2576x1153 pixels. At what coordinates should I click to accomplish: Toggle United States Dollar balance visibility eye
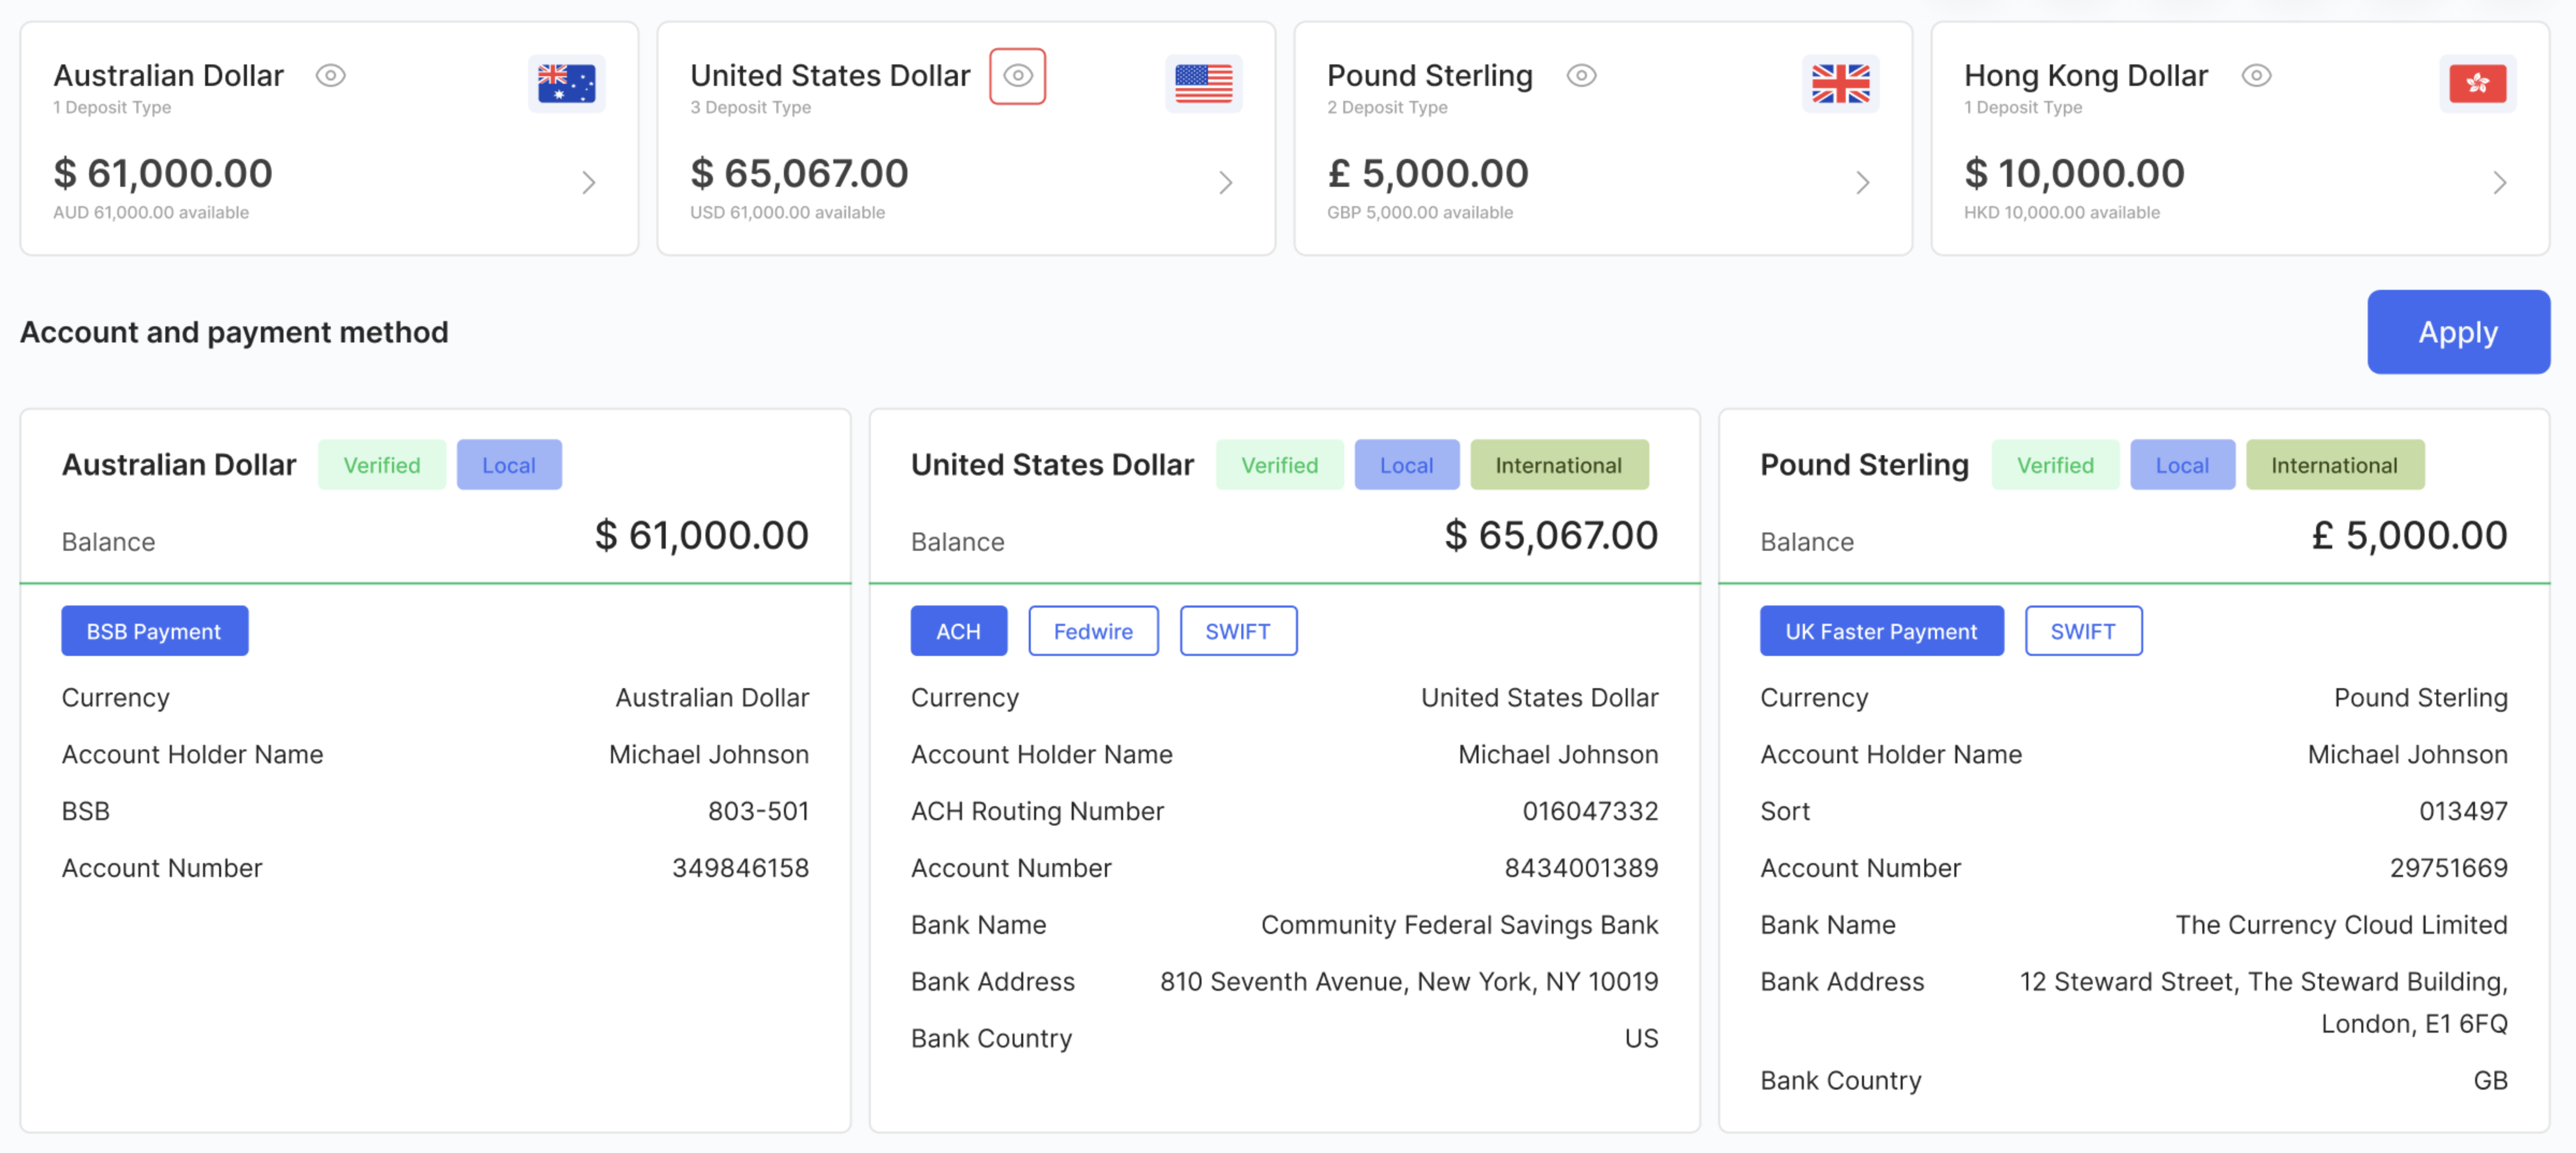(1017, 76)
